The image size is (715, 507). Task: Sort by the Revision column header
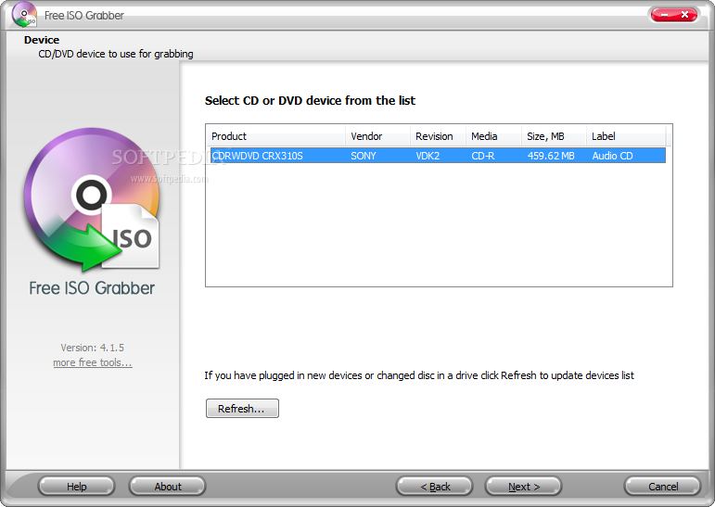439,136
